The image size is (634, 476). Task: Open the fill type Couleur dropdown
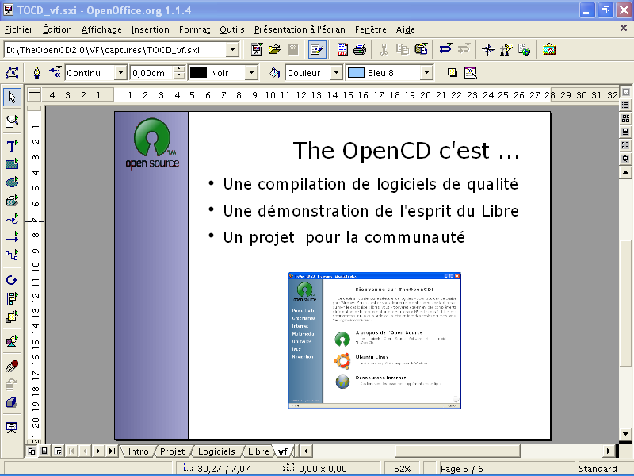336,73
